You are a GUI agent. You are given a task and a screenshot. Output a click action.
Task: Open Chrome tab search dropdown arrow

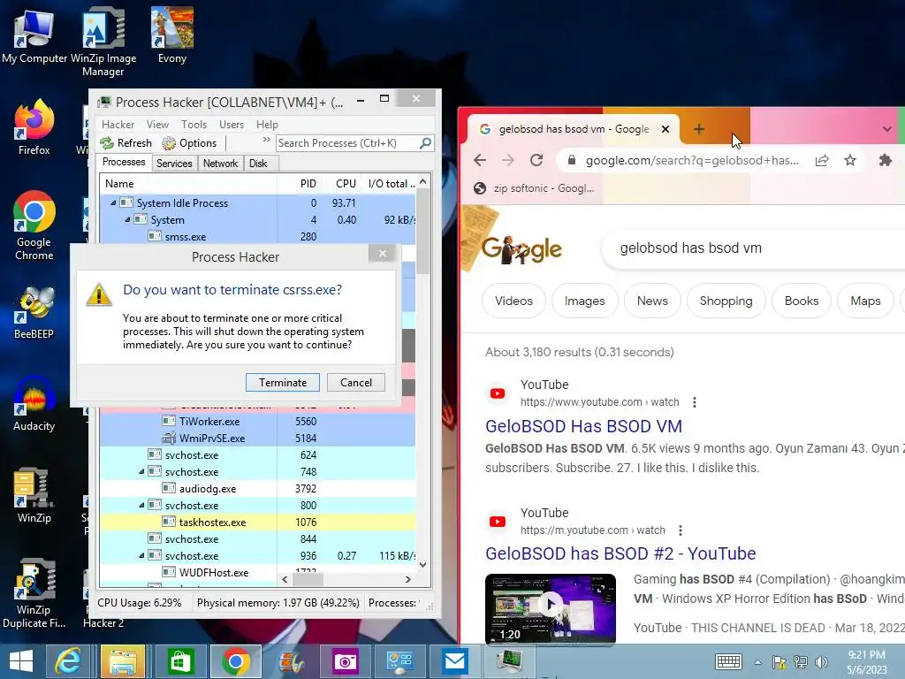pos(887,129)
